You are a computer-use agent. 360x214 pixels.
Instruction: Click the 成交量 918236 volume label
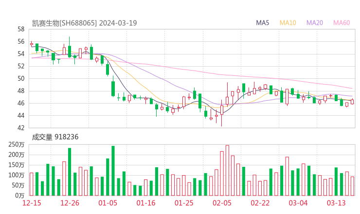pyautogui.click(x=55, y=137)
